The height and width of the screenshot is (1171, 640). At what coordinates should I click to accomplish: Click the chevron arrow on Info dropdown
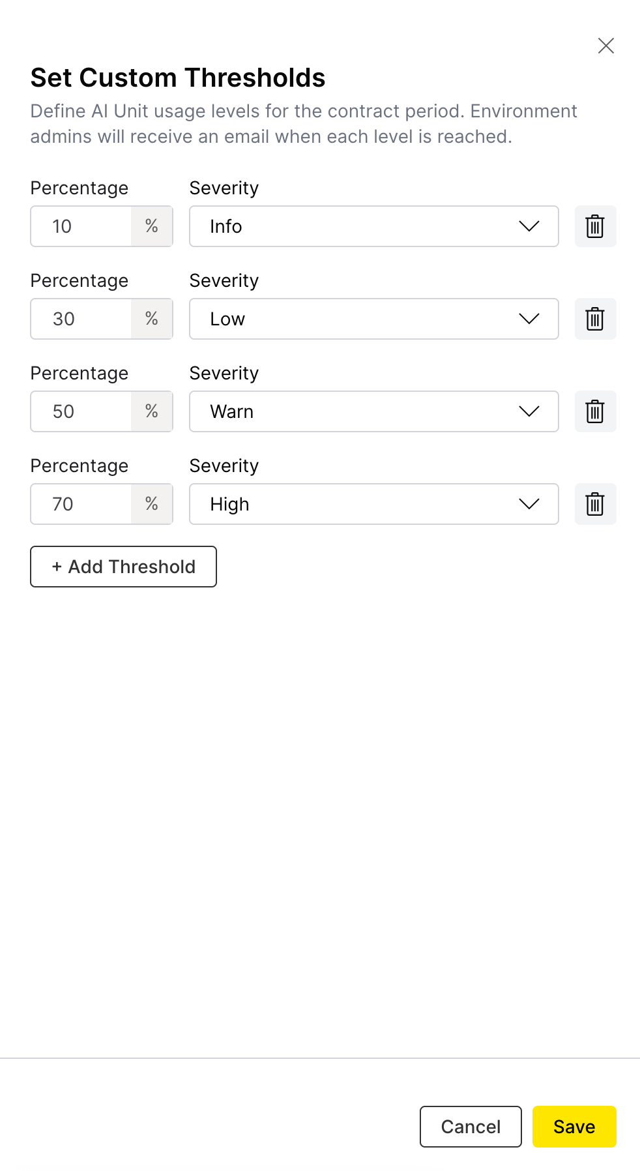point(529,226)
